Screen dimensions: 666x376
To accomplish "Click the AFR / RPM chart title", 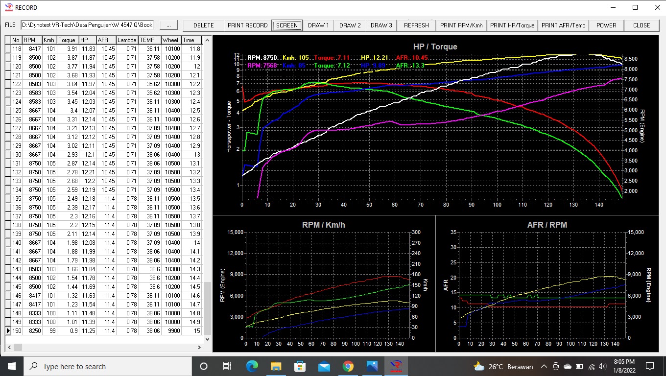I will point(547,225).
